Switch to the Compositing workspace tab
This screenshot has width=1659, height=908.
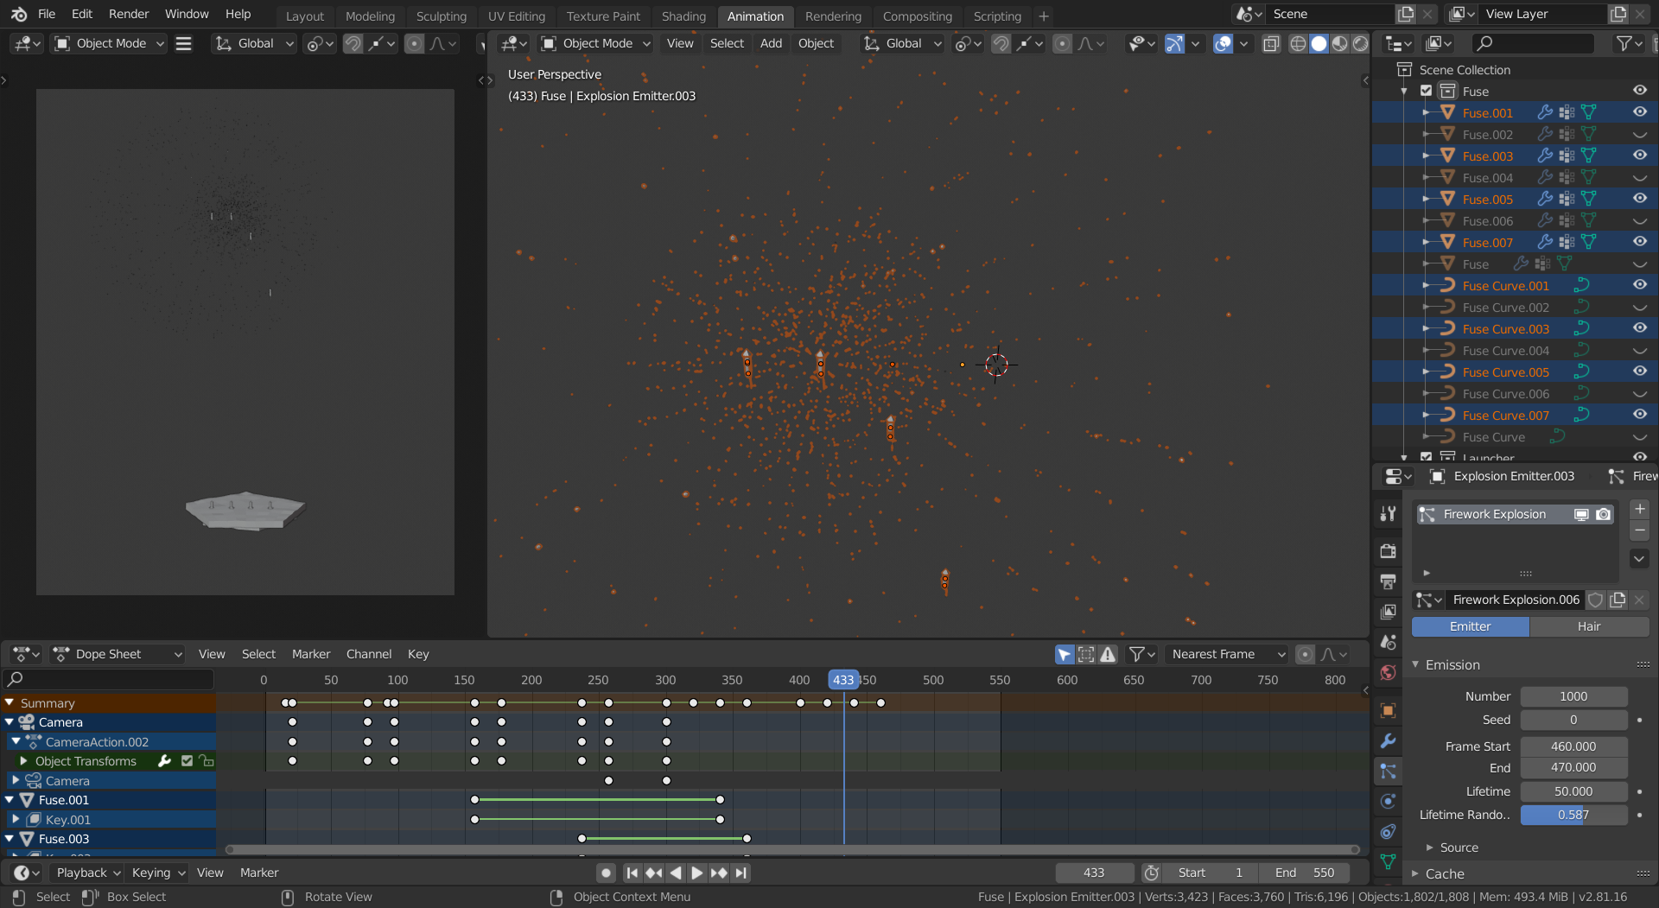click(917, 16)
